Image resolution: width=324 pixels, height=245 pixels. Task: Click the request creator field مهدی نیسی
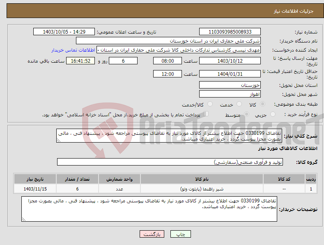pos(179,50)
